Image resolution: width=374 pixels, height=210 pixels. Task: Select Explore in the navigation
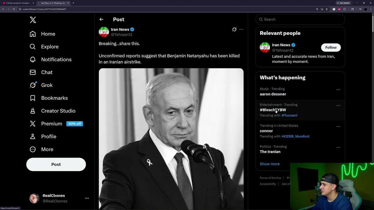click(x=44, y=47)
